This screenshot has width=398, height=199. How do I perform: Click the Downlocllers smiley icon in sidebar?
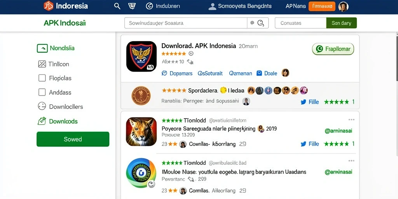coord(42,106)
